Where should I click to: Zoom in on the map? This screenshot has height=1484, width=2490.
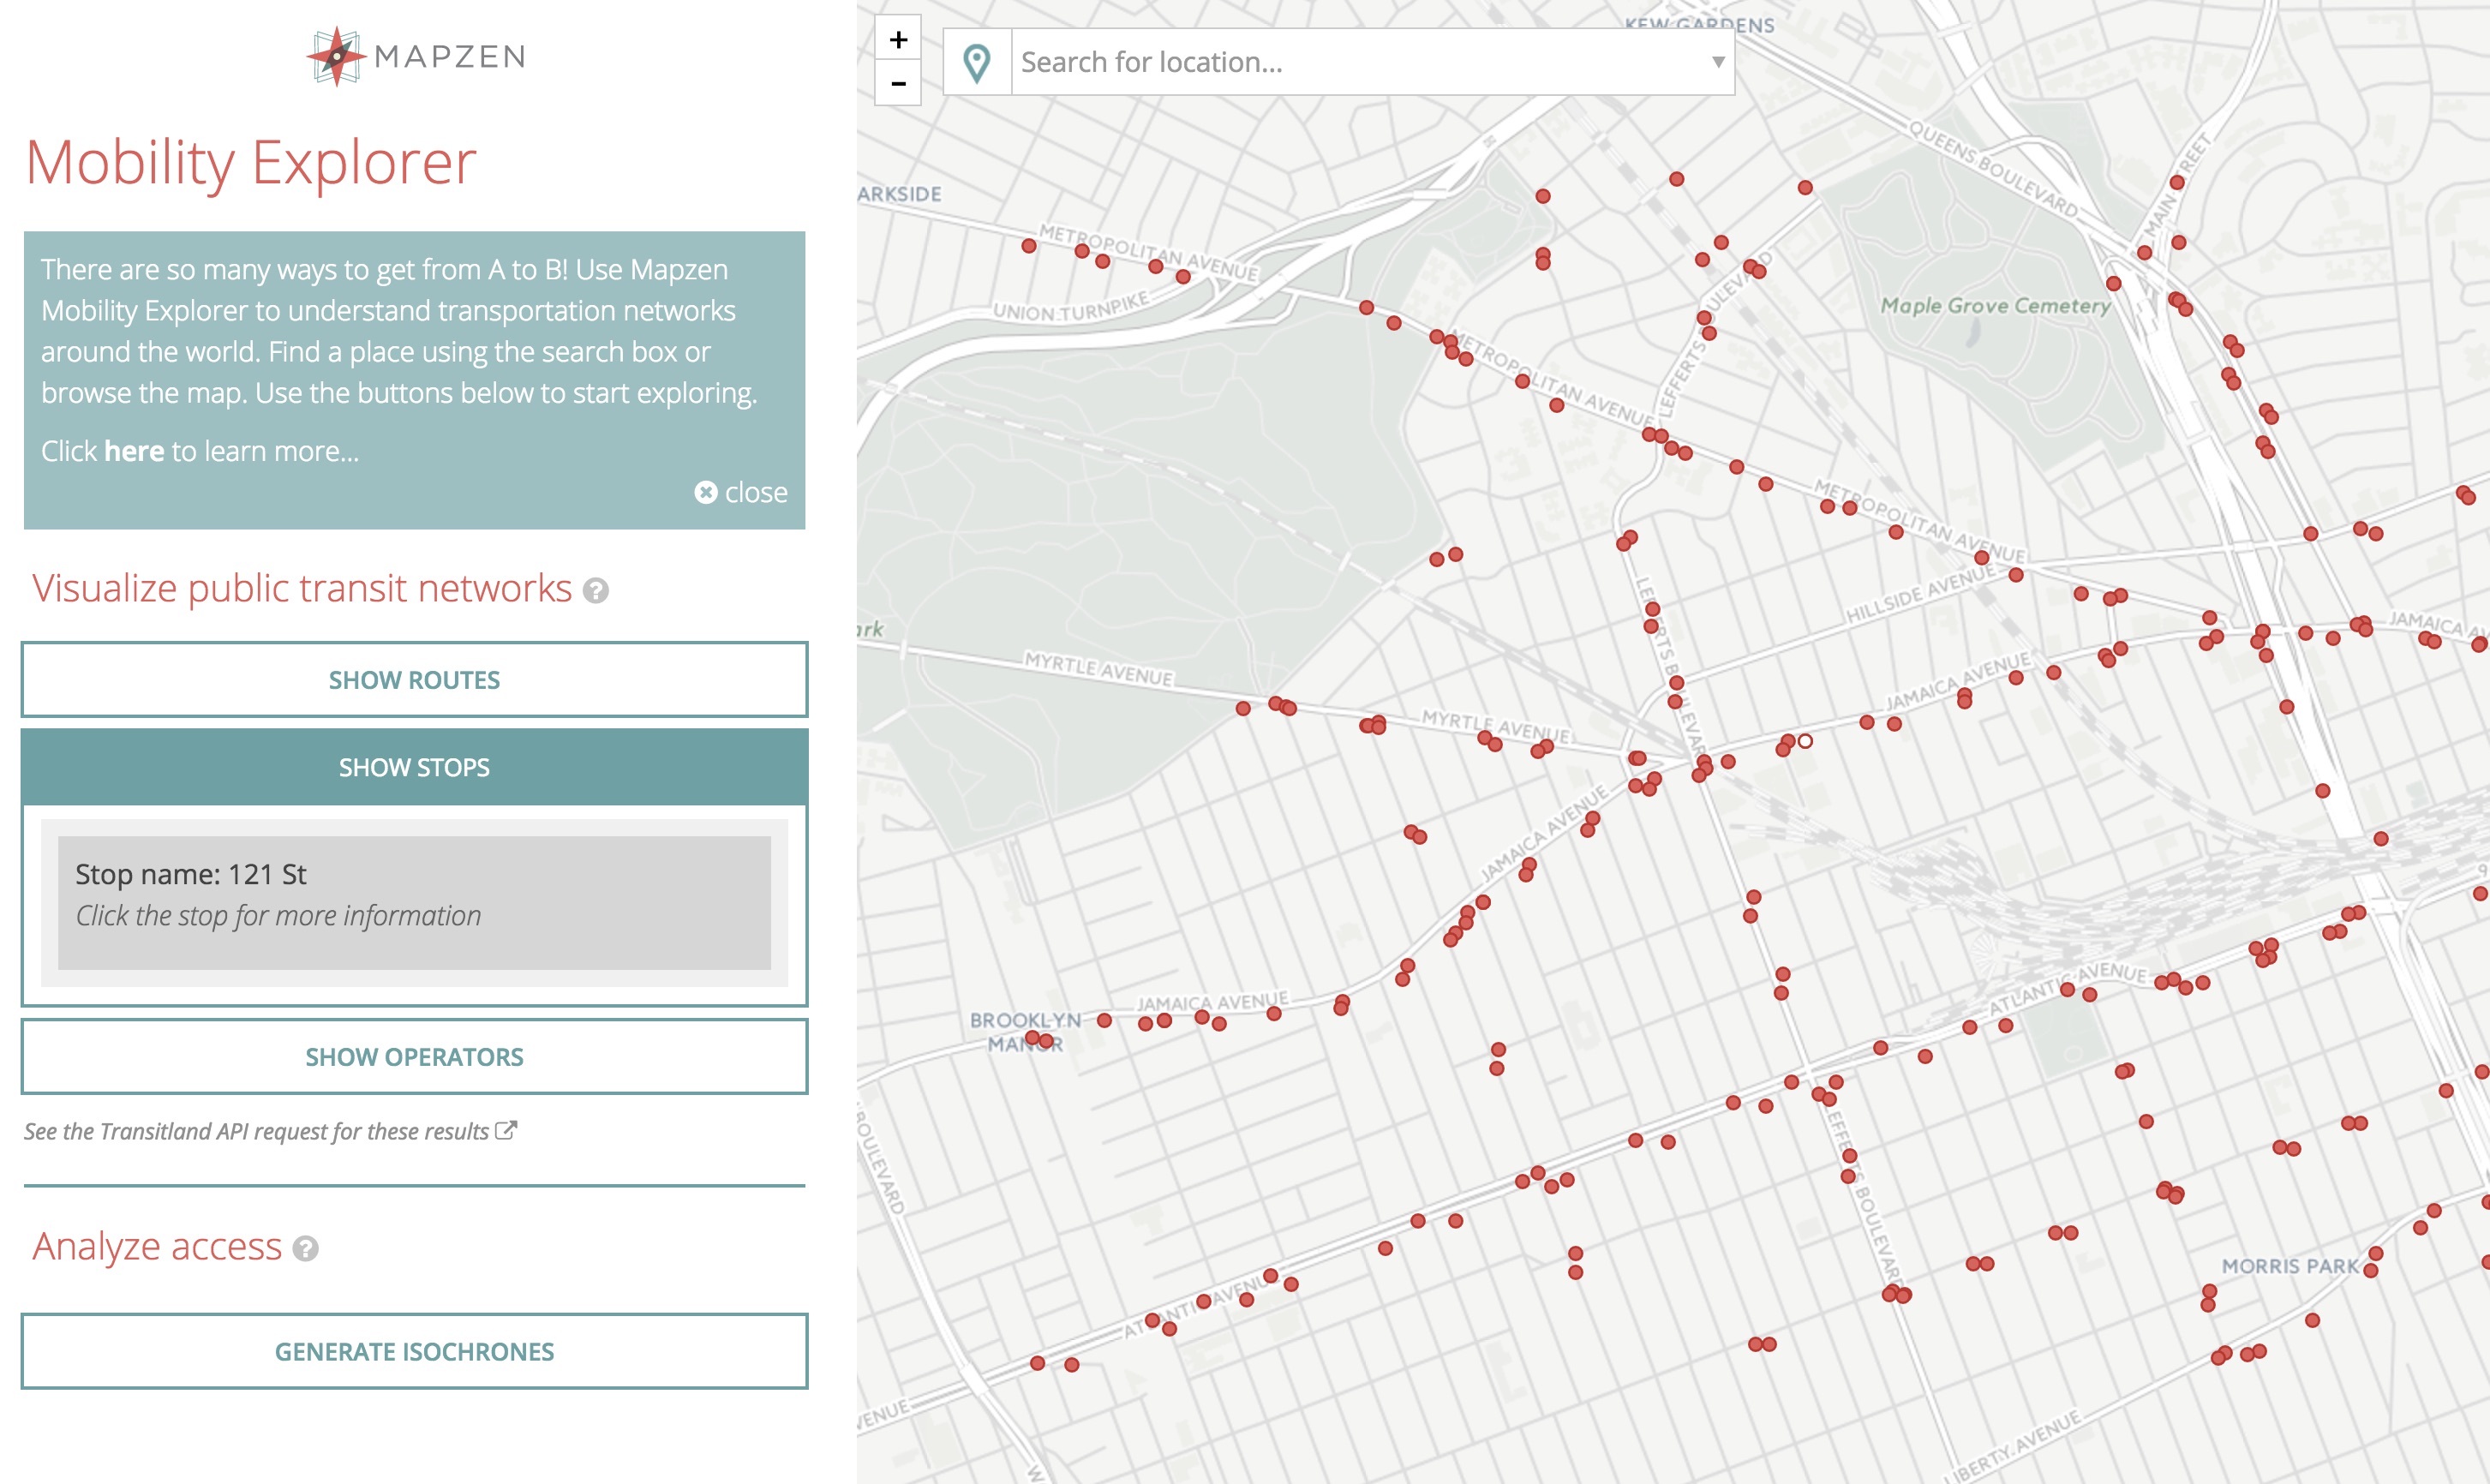coord(898,39)
